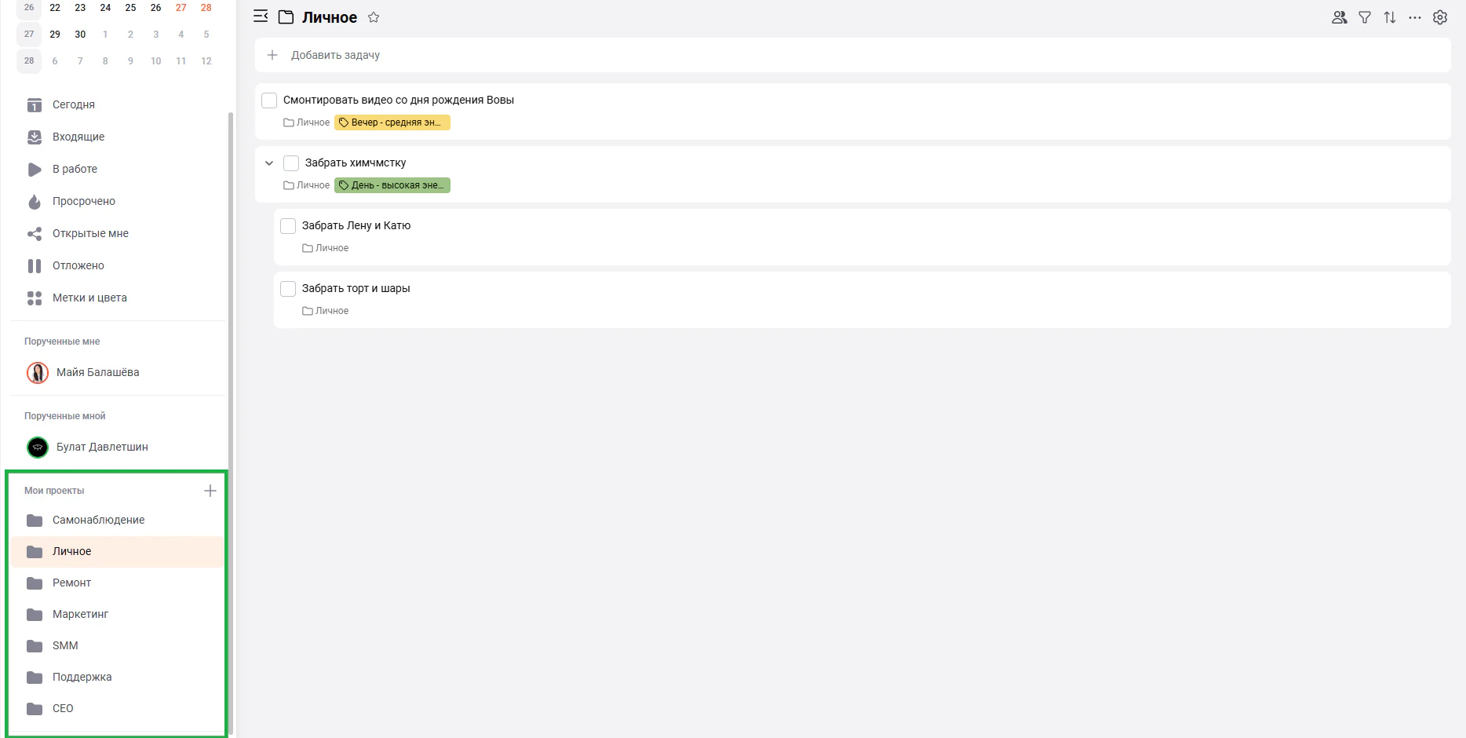Viewport: 1466px width, 738px height.
Task: Open the task filter funnel icon
Action: pos(1365,17)
